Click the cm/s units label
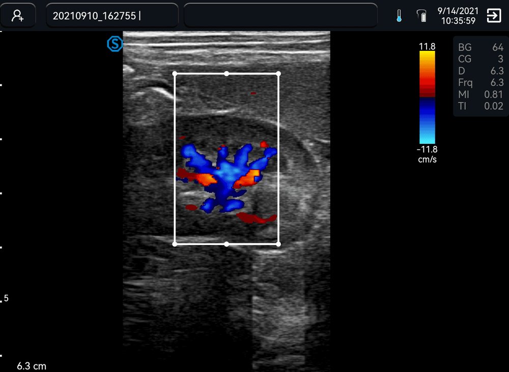The height and width of the screenshot is (372, 509). tap(427, 160)
